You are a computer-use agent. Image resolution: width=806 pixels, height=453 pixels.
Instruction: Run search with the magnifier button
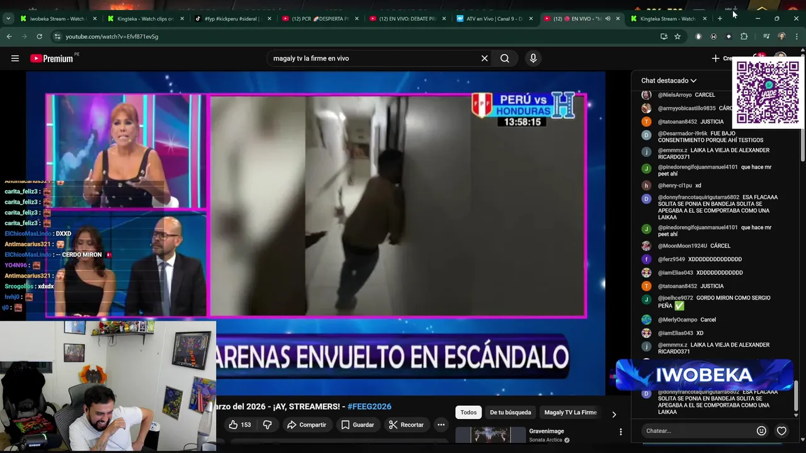click(504, 59)
